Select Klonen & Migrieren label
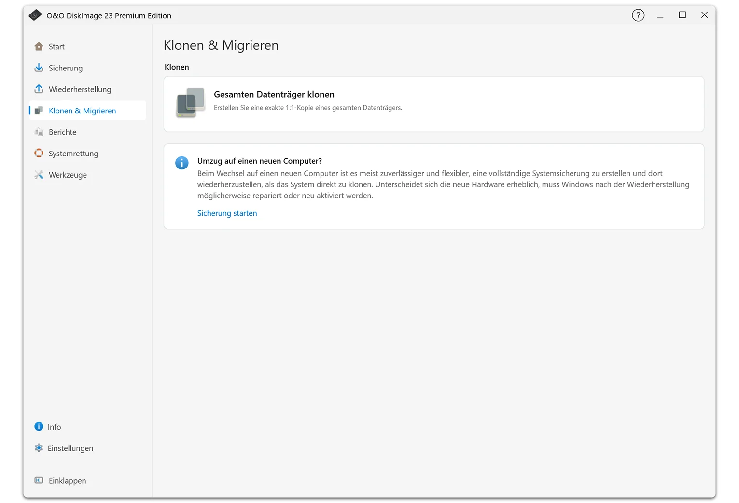 click(83, 111)
